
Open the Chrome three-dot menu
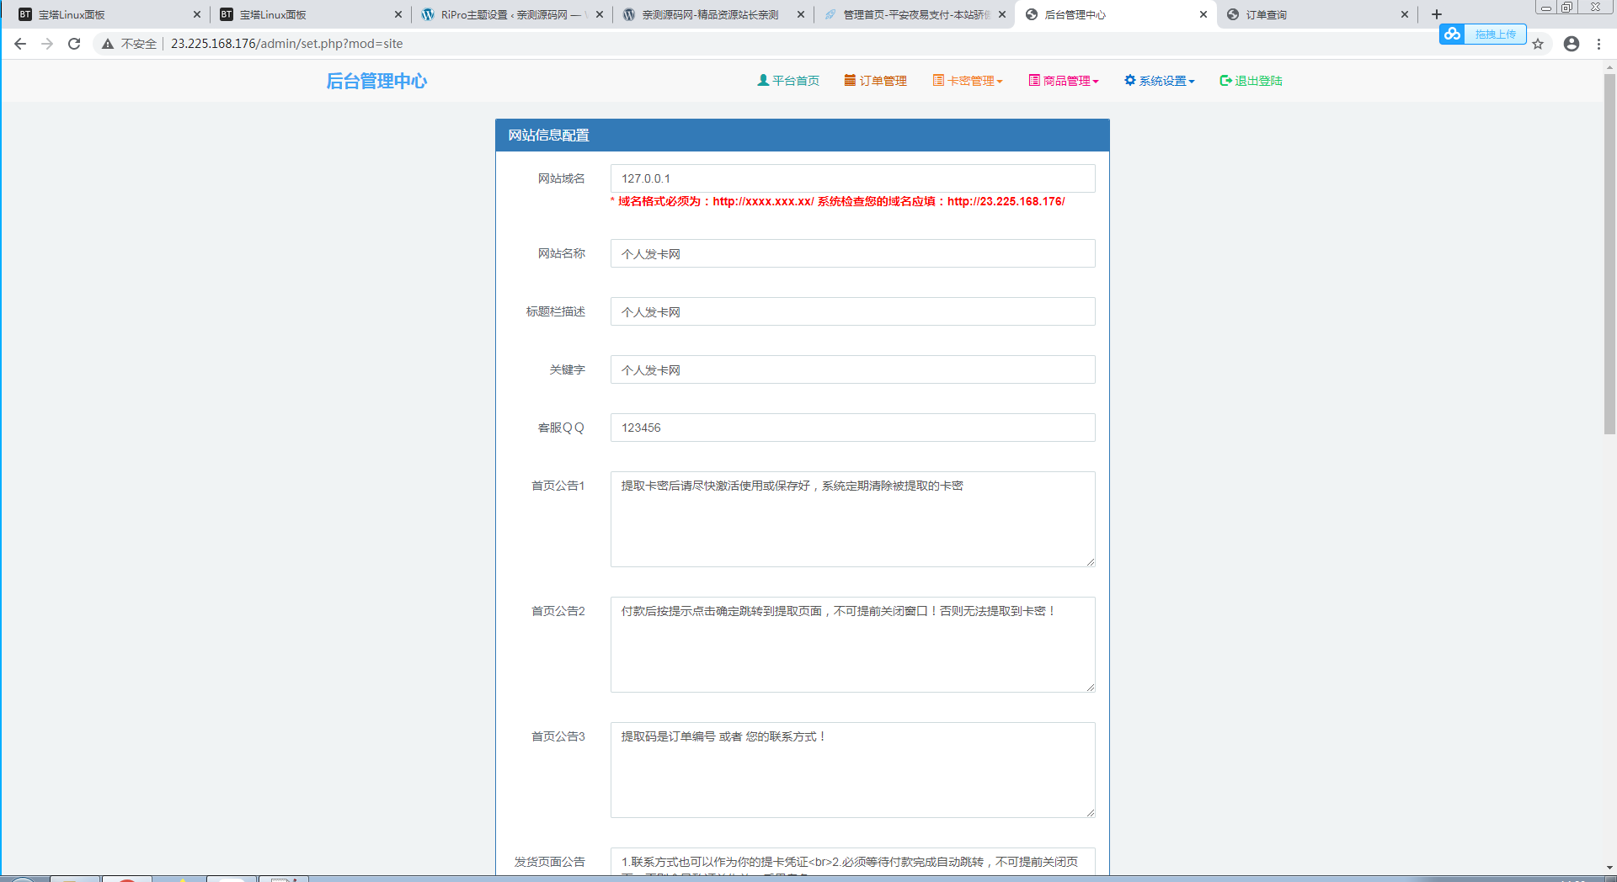click(1598, 44)
